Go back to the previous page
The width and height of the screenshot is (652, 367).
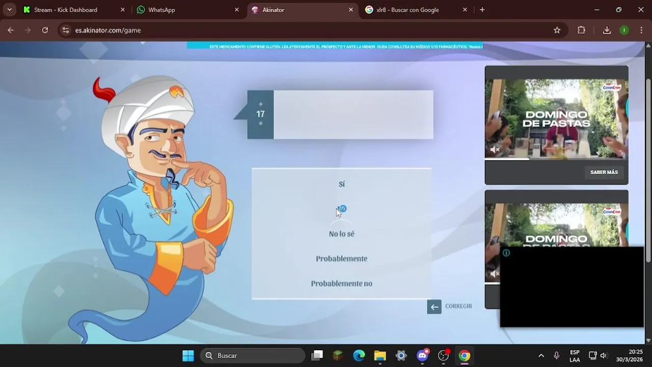coord(11,30)
